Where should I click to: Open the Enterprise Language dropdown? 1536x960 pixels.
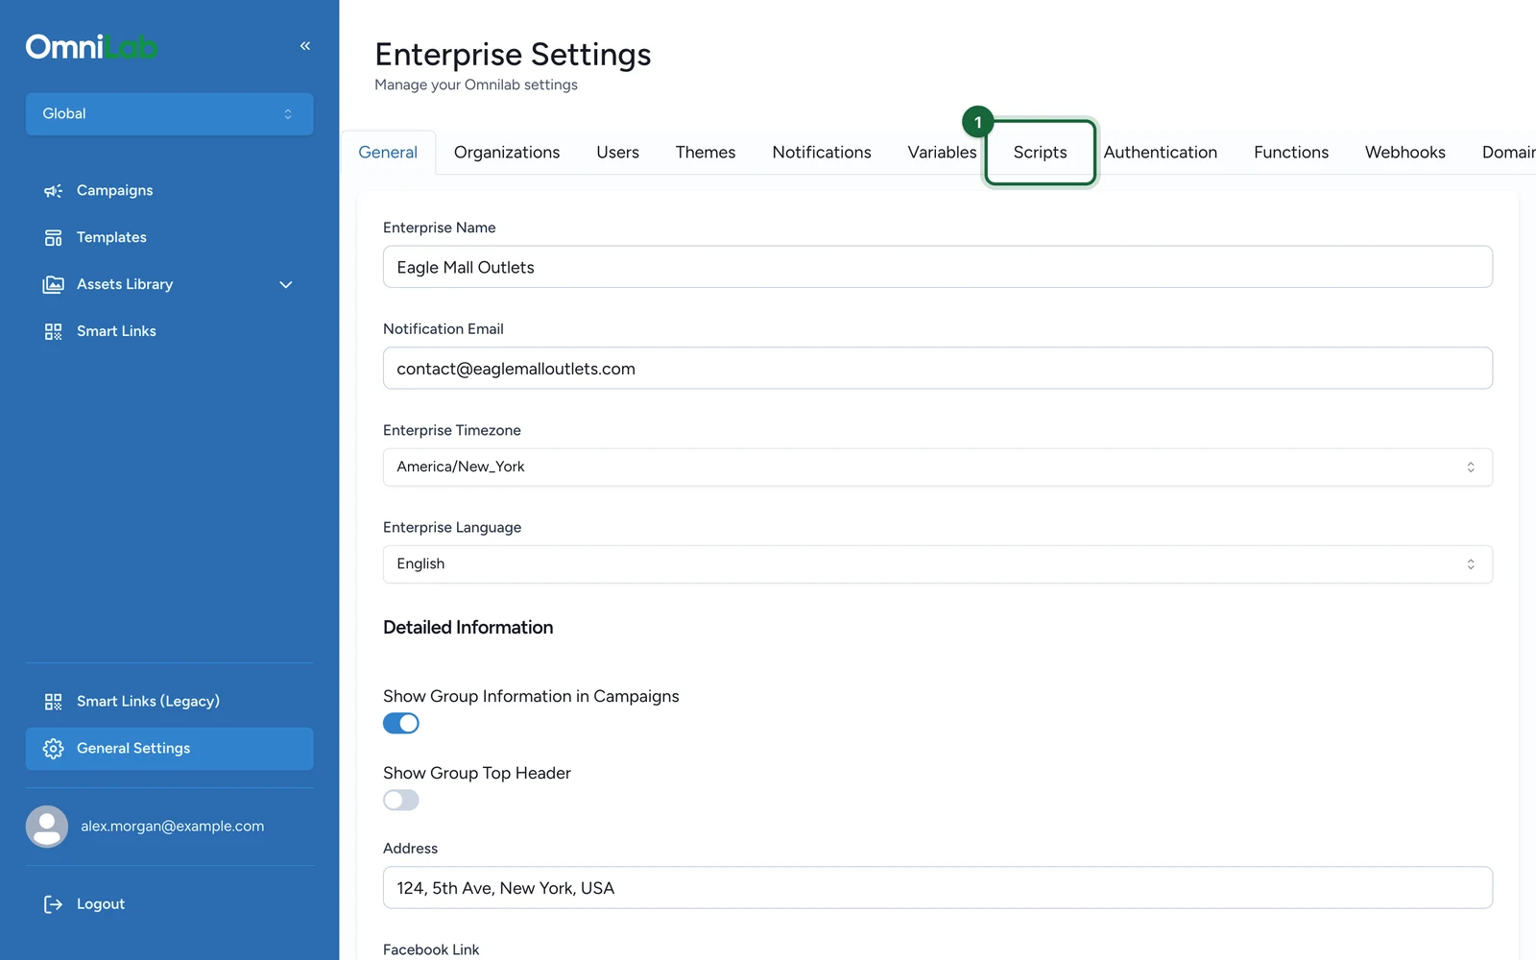937,564
